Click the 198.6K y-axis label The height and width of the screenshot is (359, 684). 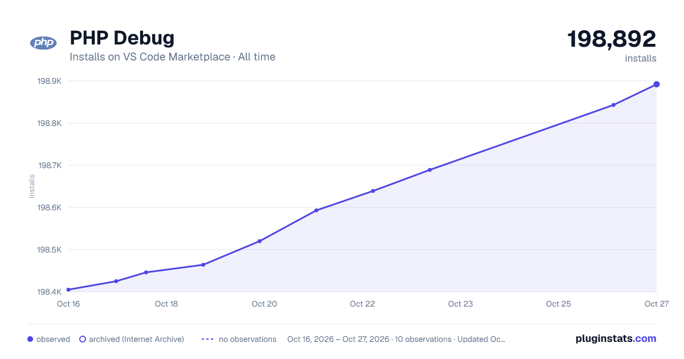click(50, 207)
